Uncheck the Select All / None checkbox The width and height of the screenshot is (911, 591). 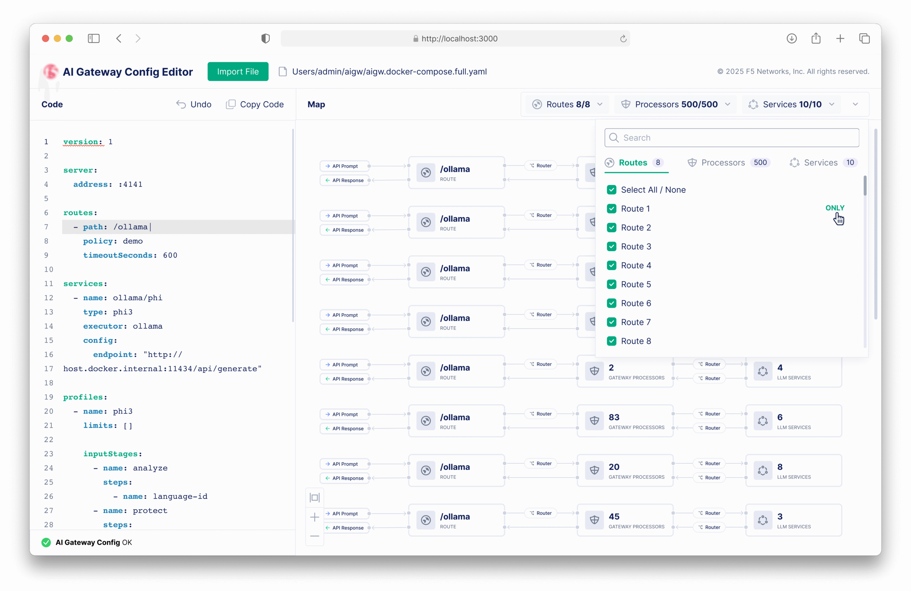click(x=611, y=189)
